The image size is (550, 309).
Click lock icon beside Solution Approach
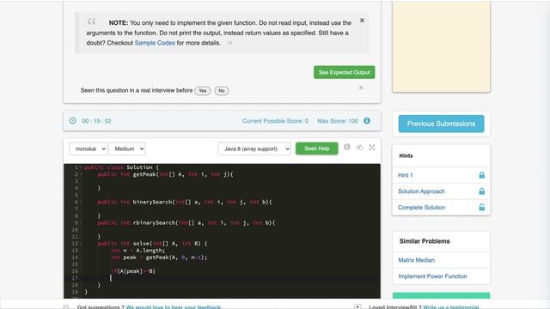pos(482,191)
